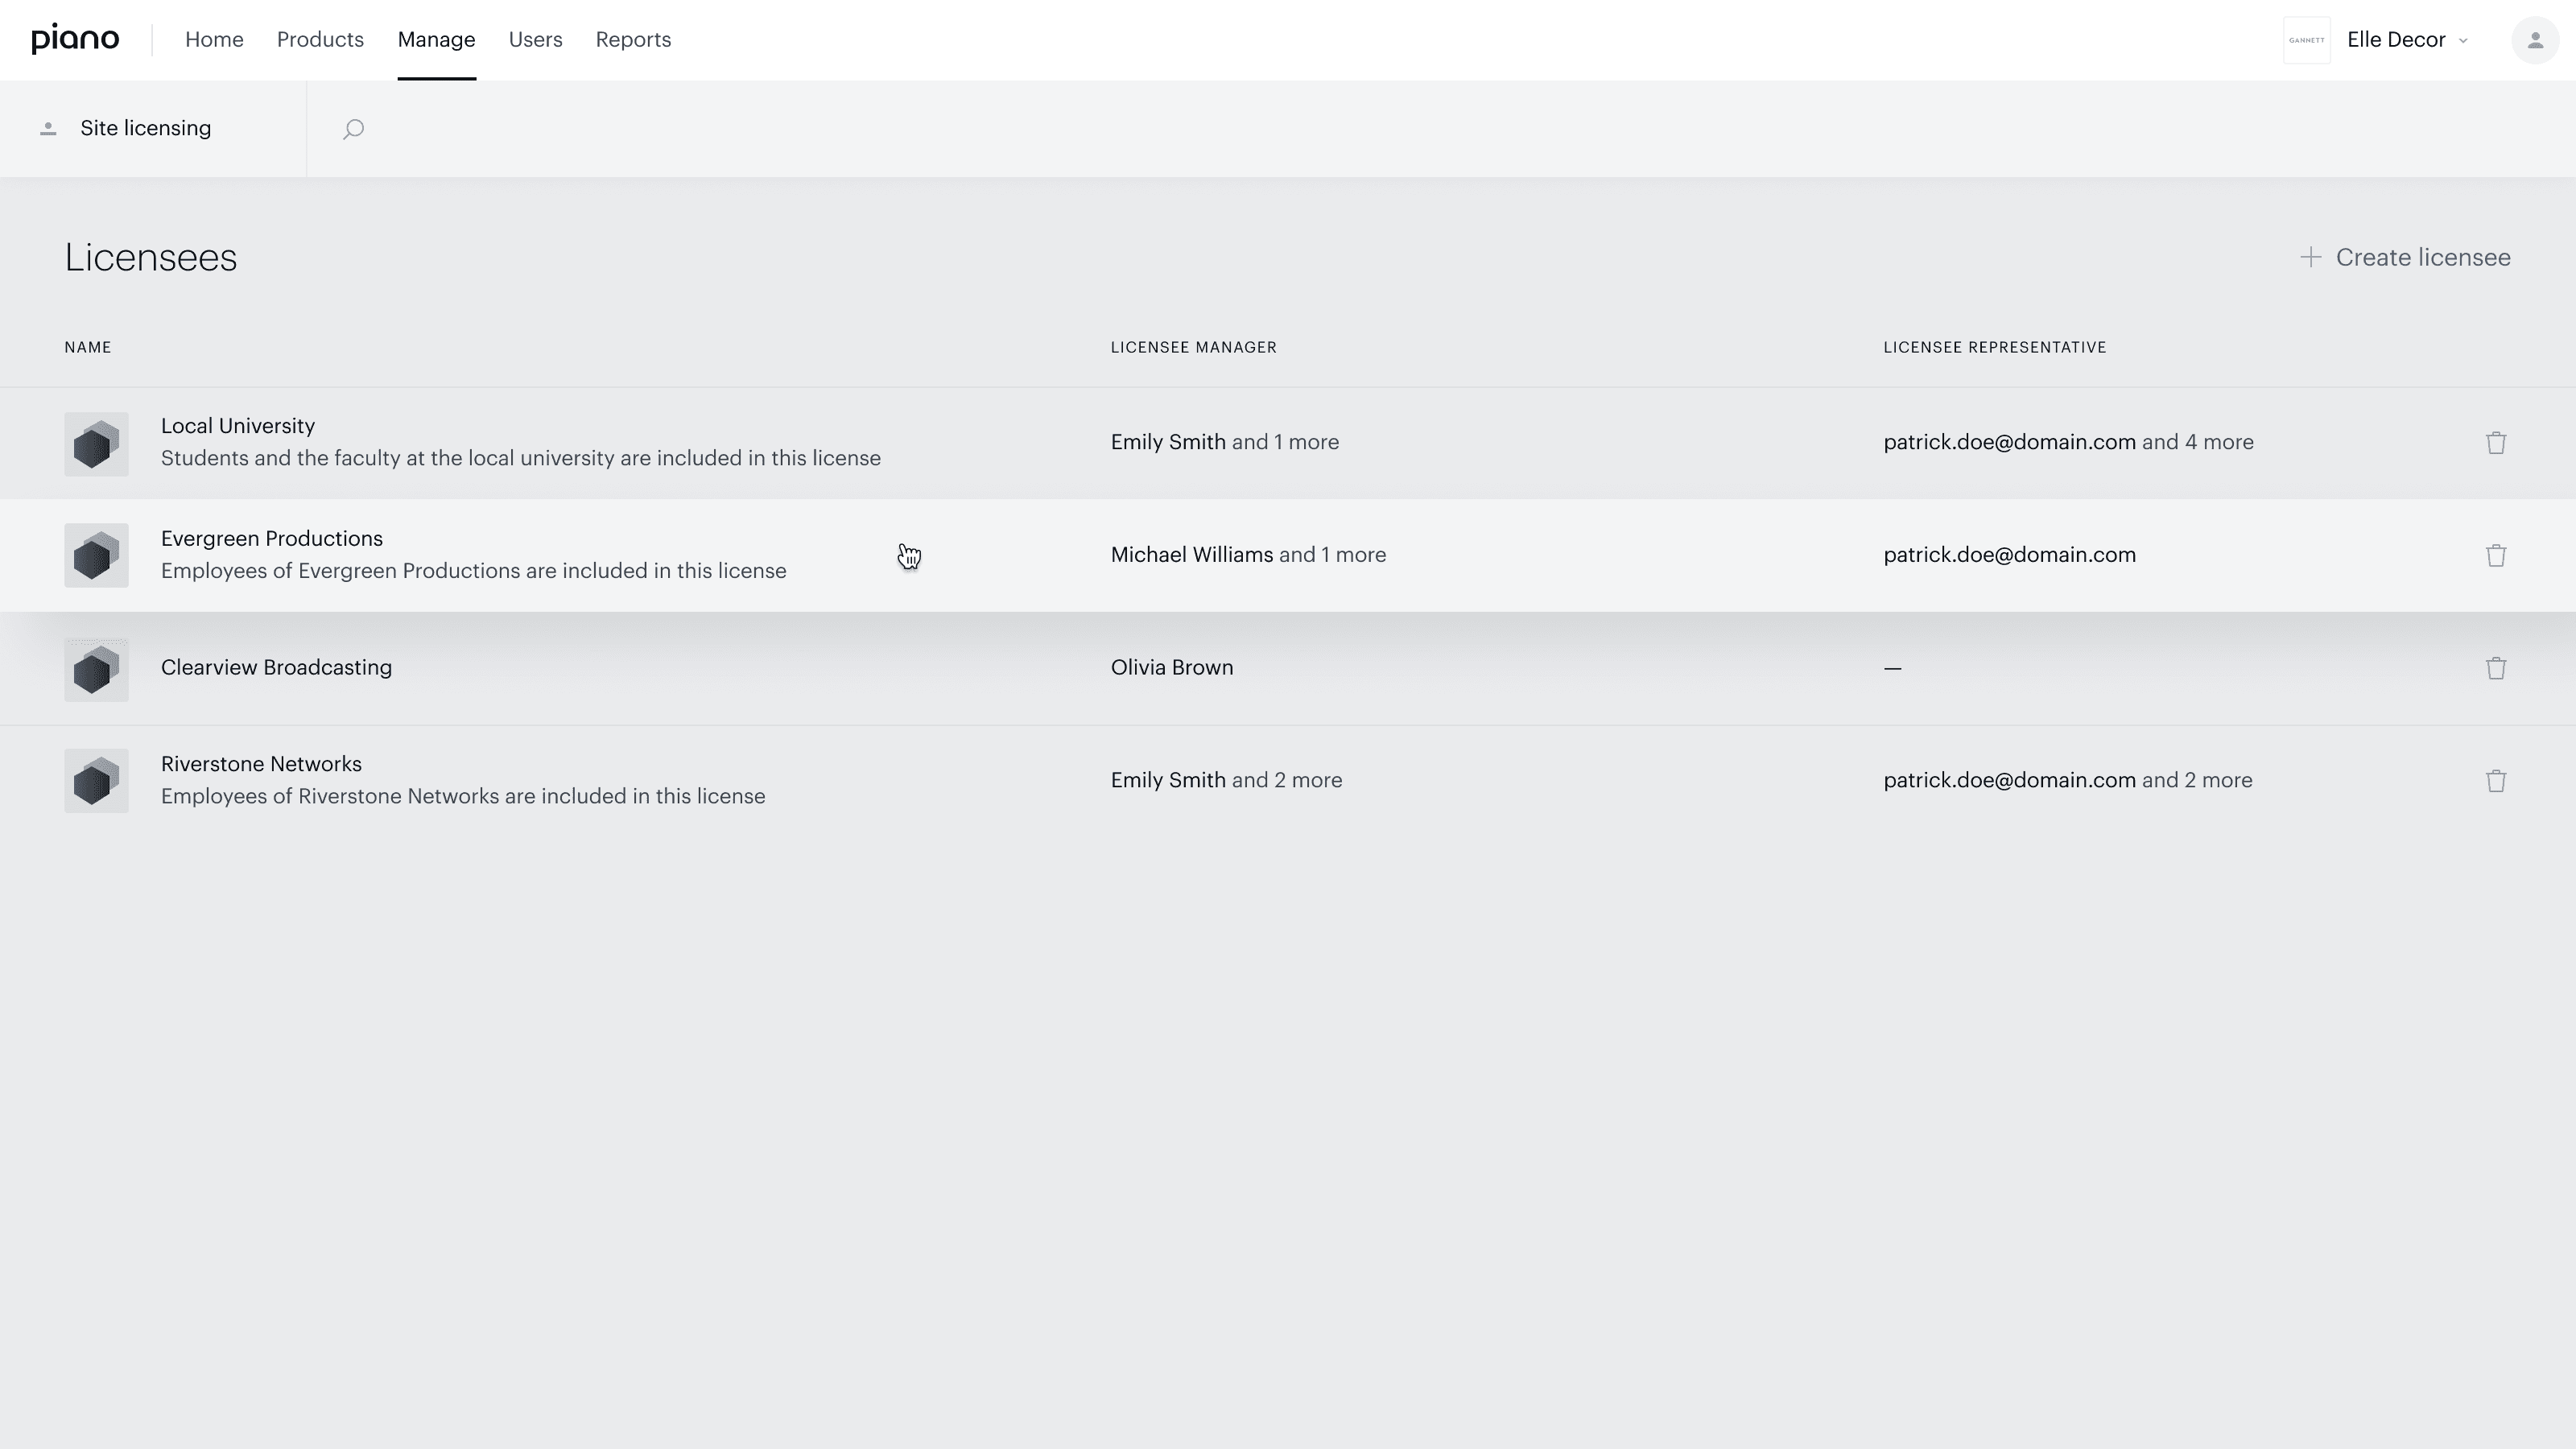Screen dimensions: 2576x1449
Task: Click Clearview Broadcasting cube thumbnail
Action: point(97,669)
